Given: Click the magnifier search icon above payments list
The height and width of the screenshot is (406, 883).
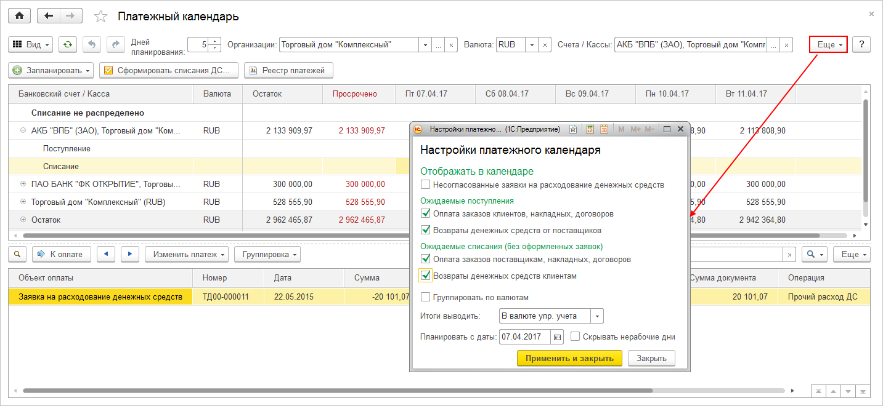Looking at the screenshot, I should pos(17,254).
